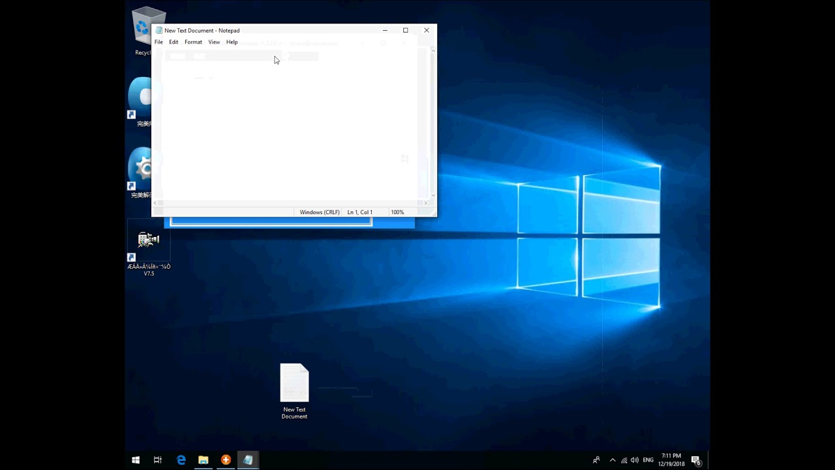The width and height of the screenshot is (835, 470).
Task: Open File Explorer from the taskbar
Action: pyautogui.click(x=204, y=460)
